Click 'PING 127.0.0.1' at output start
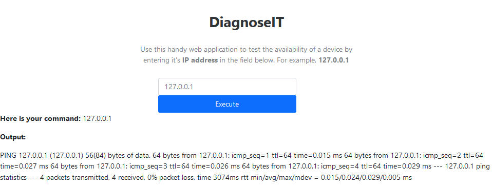The image size is (492, 188). [24, 155]
